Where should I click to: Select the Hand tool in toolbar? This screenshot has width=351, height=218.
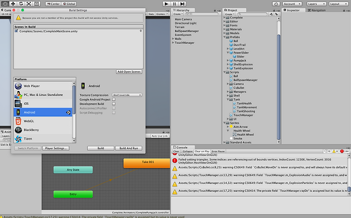(5, 4)
